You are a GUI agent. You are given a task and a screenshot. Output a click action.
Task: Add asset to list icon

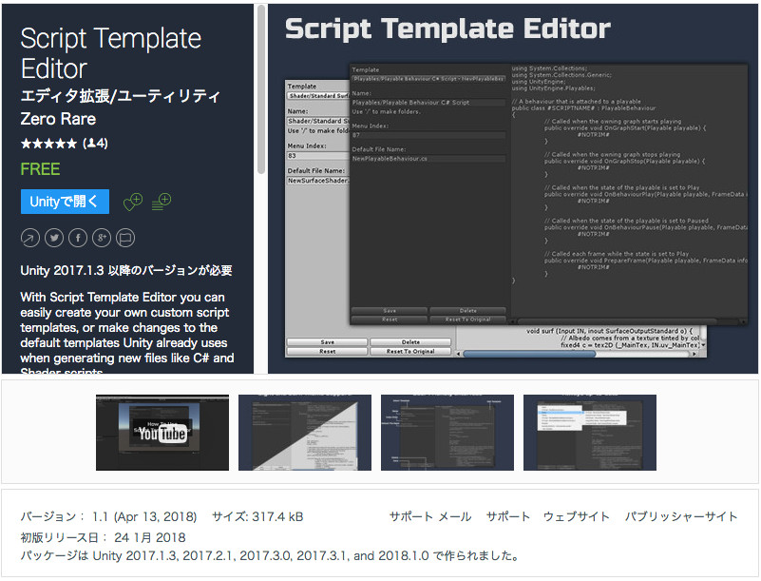(162, 202)
